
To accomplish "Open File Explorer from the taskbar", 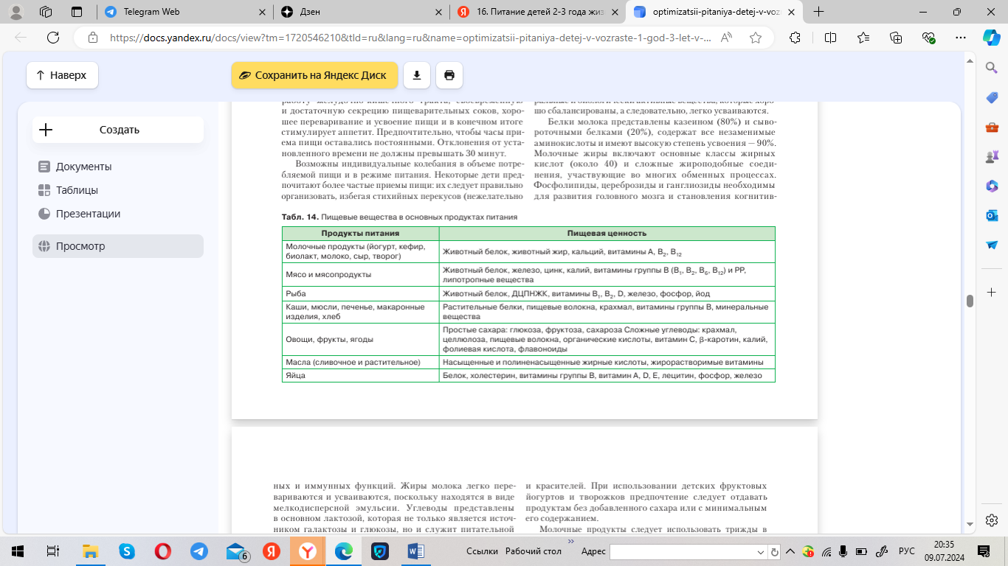I will tap(90, 551).
